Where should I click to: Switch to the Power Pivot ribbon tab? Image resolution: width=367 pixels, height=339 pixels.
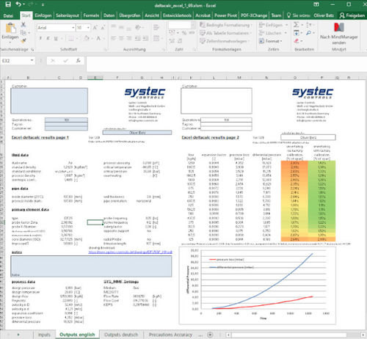coord(225,15)
